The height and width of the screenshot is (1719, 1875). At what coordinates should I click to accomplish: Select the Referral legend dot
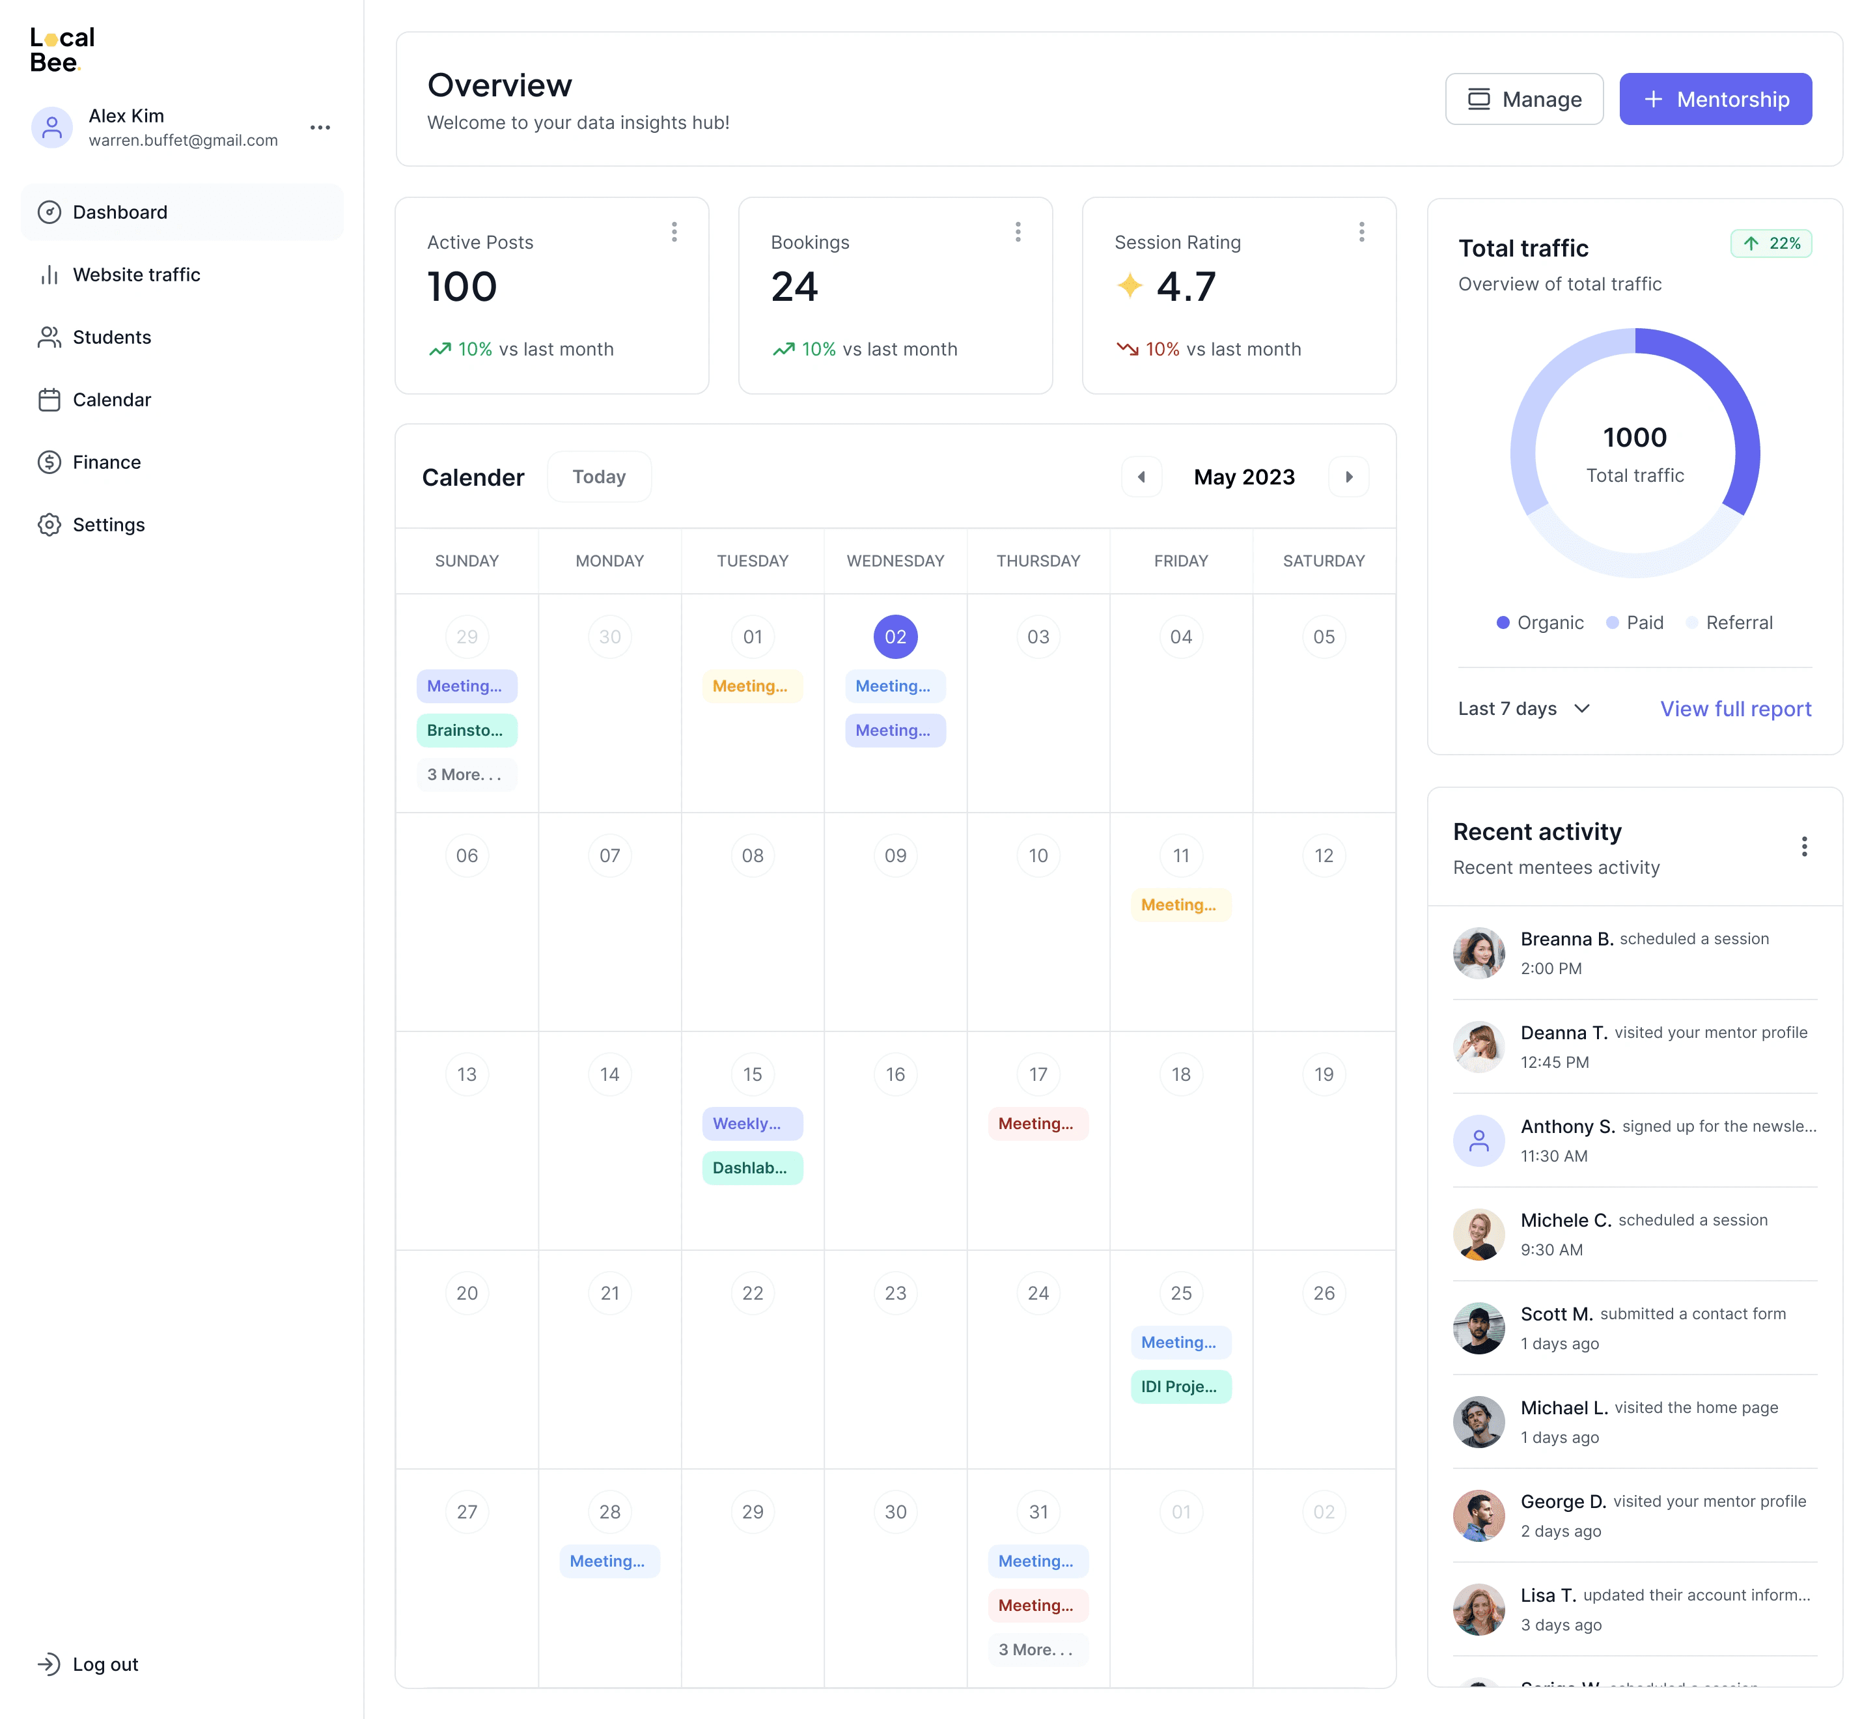tap(1692, 622)
